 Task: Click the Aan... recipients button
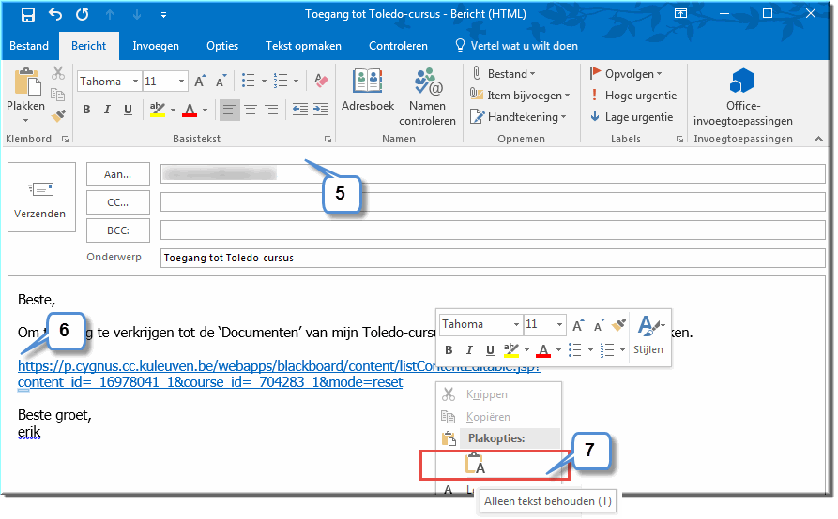(118, 174)
